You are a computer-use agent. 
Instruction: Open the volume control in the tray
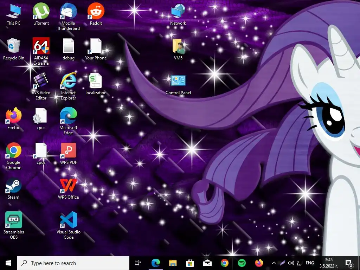coord(291,263)
